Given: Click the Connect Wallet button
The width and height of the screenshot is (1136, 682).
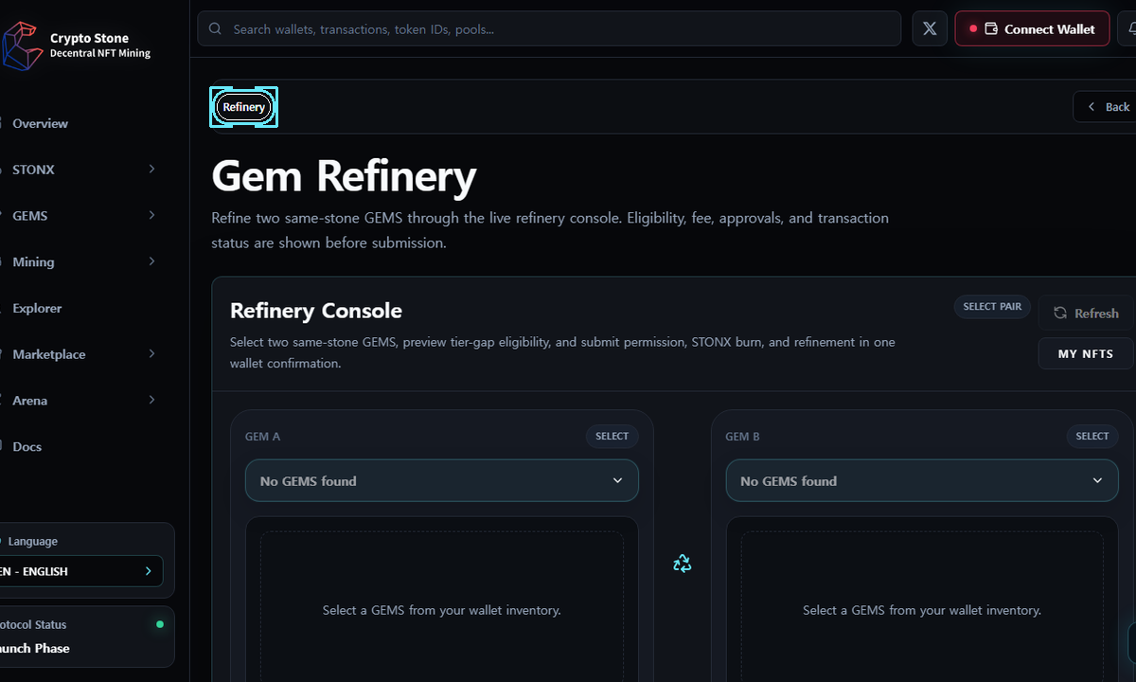Looking at the screenshot, I should [x=1032, y=29].
